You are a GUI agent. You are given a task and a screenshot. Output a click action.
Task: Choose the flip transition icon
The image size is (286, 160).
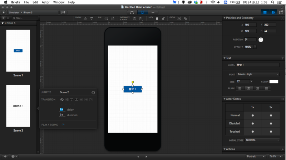click(81, 100)
